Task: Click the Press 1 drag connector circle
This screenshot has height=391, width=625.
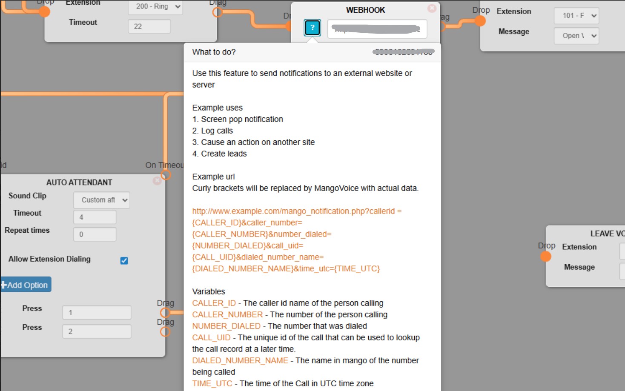Action: coord(165,313)
